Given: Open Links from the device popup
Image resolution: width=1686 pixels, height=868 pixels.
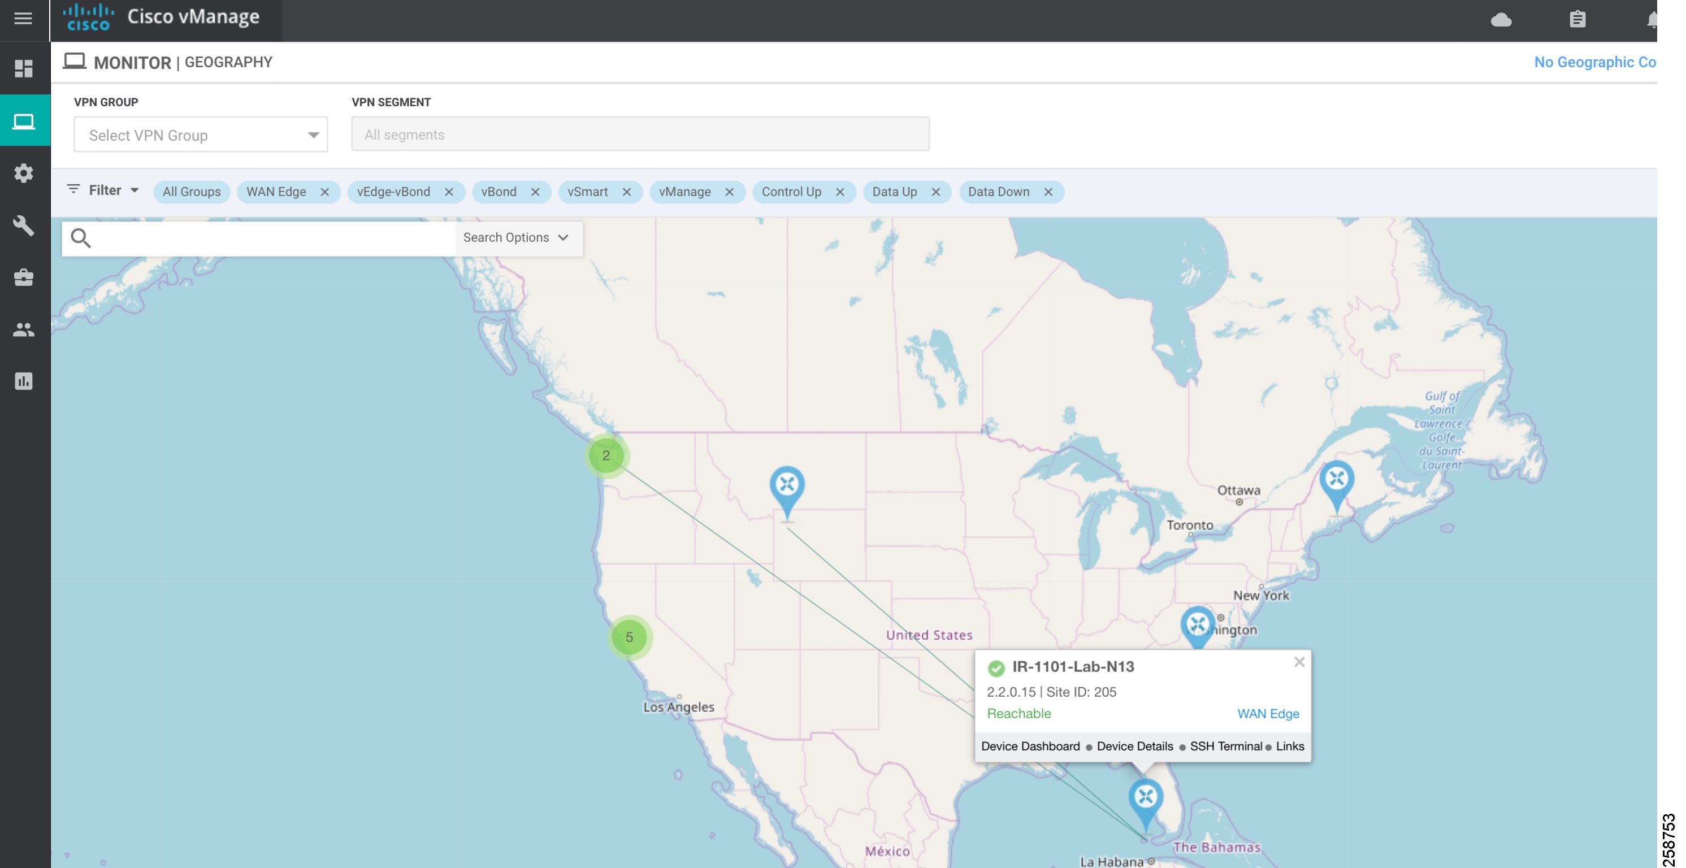Looking at the screenshot, I should tap(1289, 747).
